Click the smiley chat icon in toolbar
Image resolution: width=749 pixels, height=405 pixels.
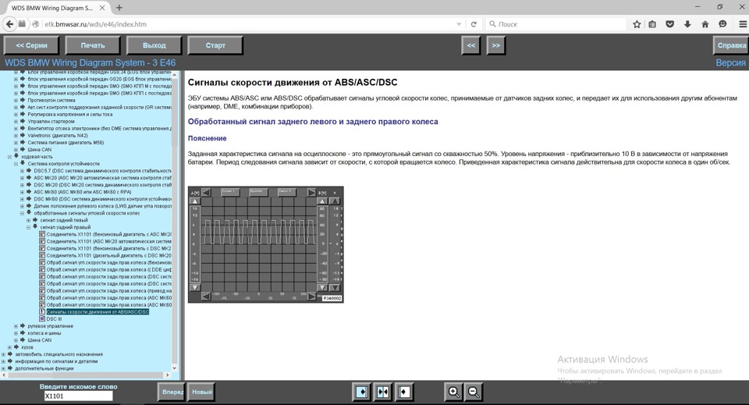tap(722, 24)
